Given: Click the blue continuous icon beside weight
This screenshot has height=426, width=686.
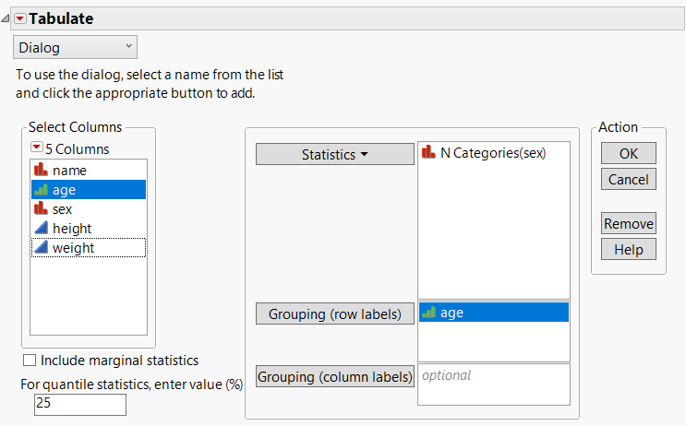Looking at the screenshot, I should tap(41, 248).
